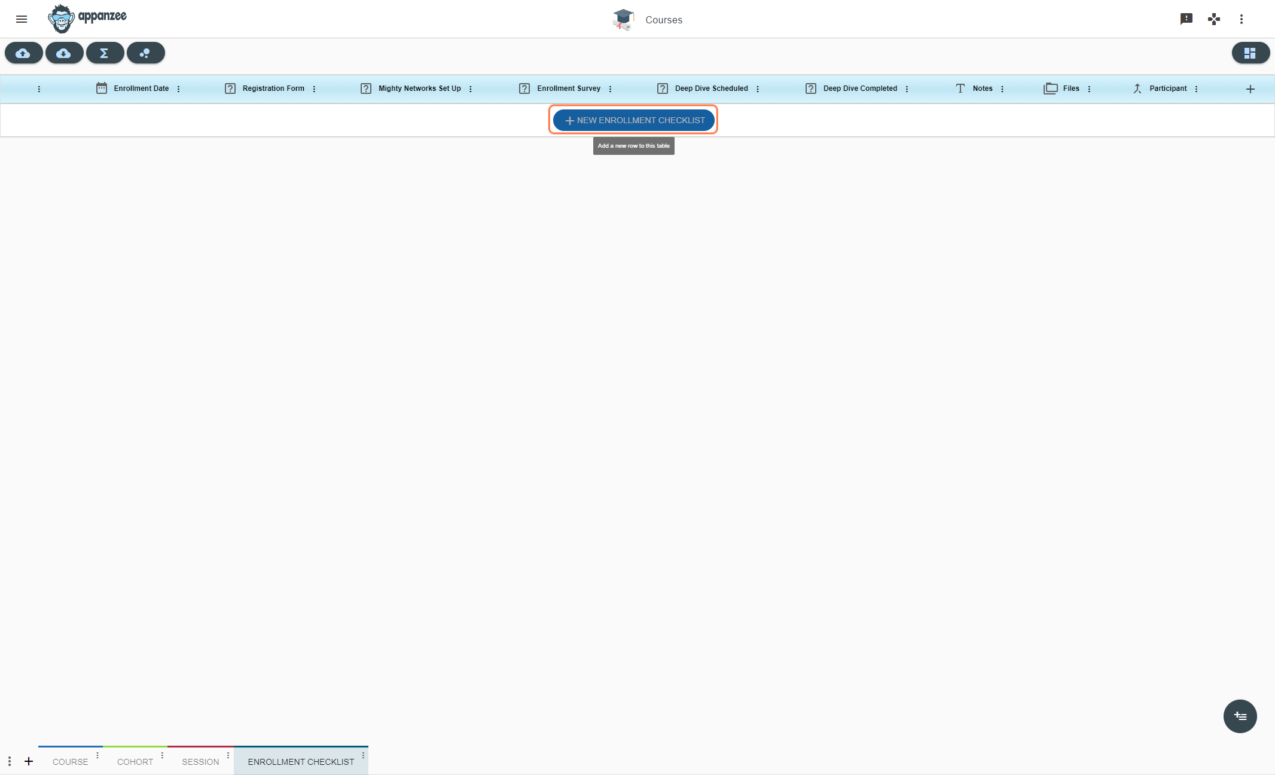This screenshot has width=1275, height=775.
Task: Open the SESSION tab options dots
Action: click(228, 755)
